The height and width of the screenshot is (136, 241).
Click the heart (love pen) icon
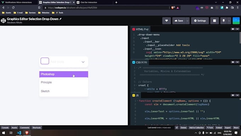[x=167, y=21]
